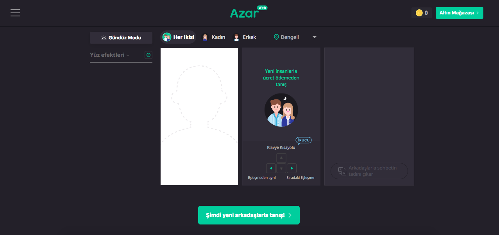Expand the Yüz efektleri section
The image size is (499, 235).
[x=110, y=55]
